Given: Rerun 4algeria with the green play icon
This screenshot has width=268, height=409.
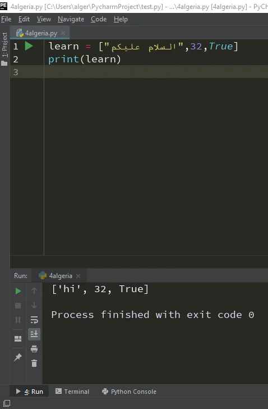Looking at the screenshot, I should [18, 291].
